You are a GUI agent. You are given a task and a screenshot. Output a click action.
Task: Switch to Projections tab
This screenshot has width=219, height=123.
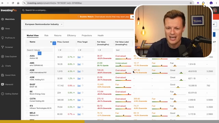click(x=87, y=36)
